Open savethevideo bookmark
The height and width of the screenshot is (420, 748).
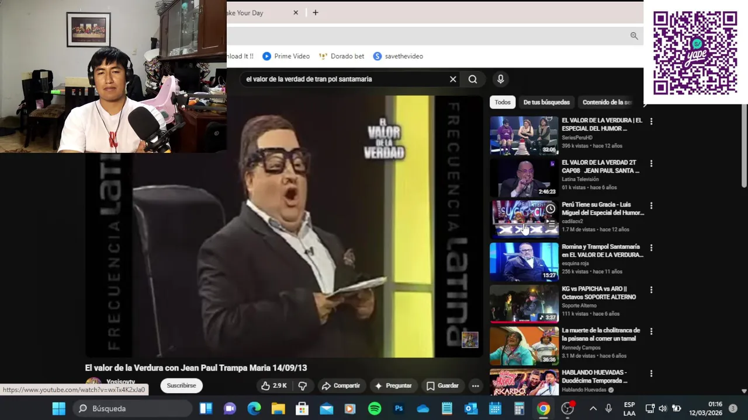tap(398, 56)
